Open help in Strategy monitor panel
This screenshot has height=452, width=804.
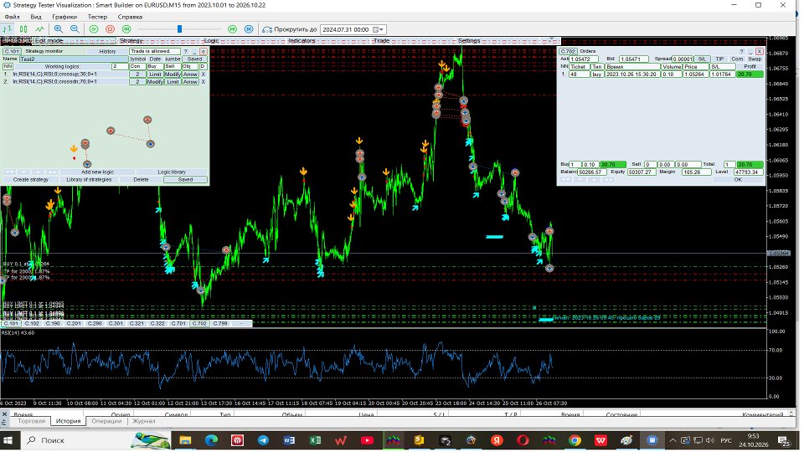(186, 51)
